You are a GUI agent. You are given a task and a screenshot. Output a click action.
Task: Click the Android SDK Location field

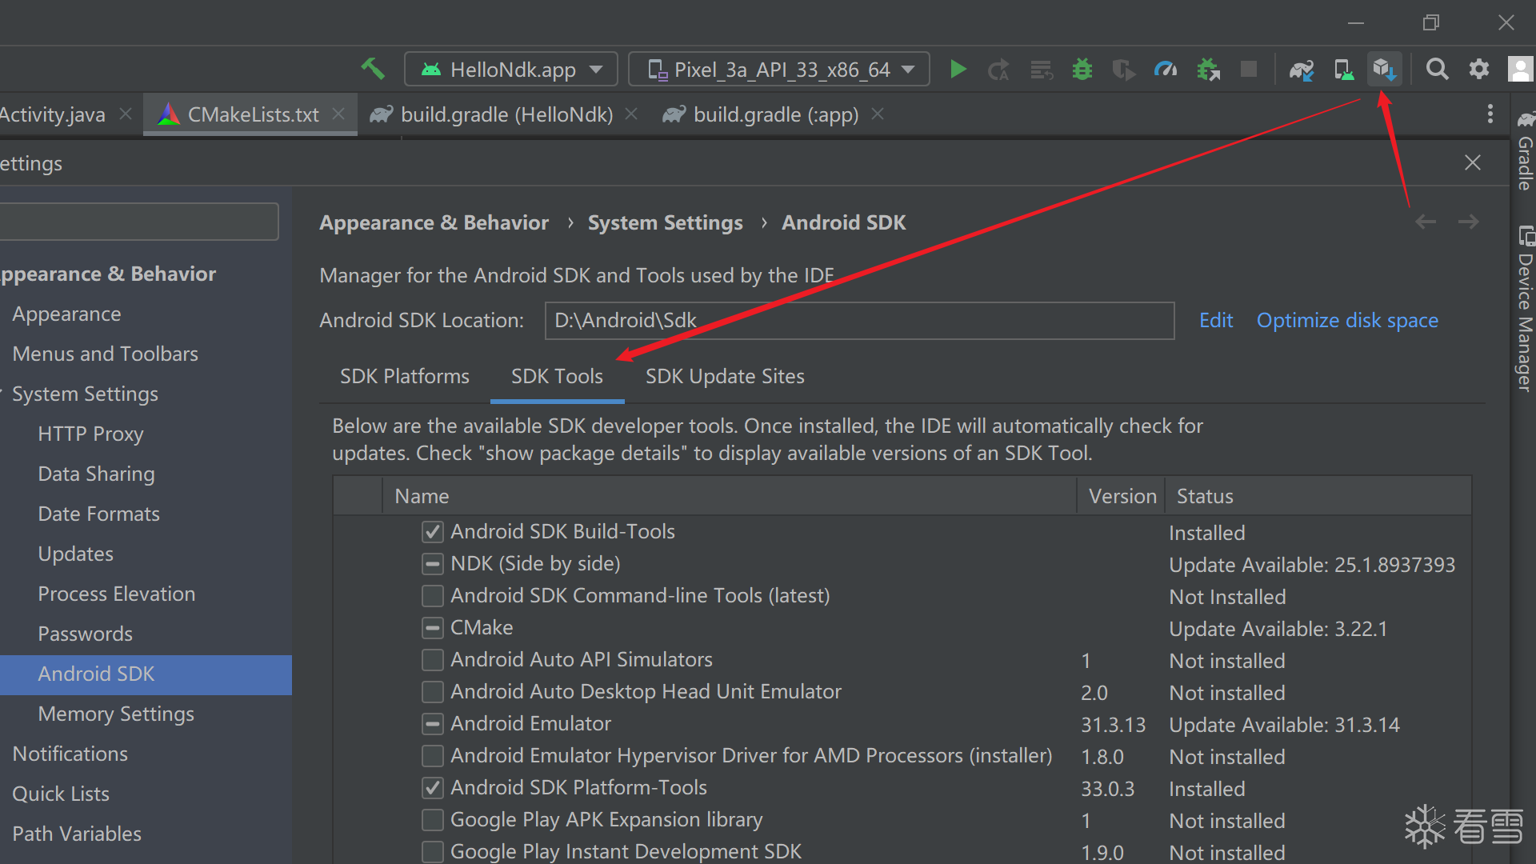(x=859, y=320)
